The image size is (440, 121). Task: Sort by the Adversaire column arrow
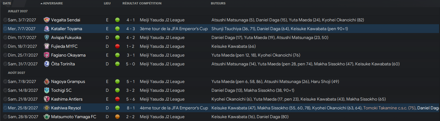[41, 3]
